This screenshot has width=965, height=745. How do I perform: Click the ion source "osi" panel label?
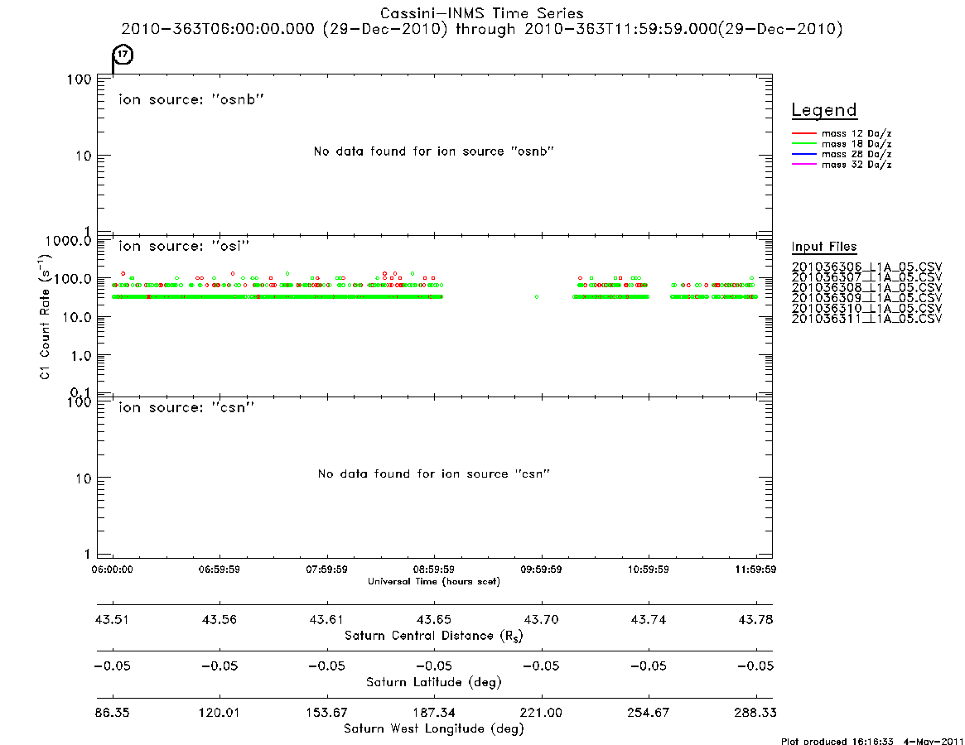(184, 246)
